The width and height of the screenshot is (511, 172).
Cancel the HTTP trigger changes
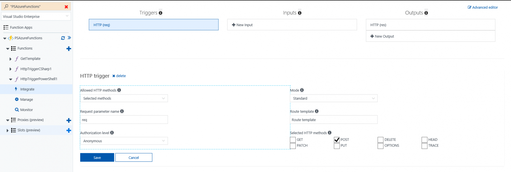(x=133, y=157)
